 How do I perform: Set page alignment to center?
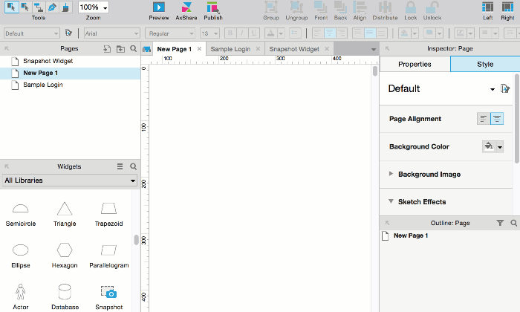(497, 119)
